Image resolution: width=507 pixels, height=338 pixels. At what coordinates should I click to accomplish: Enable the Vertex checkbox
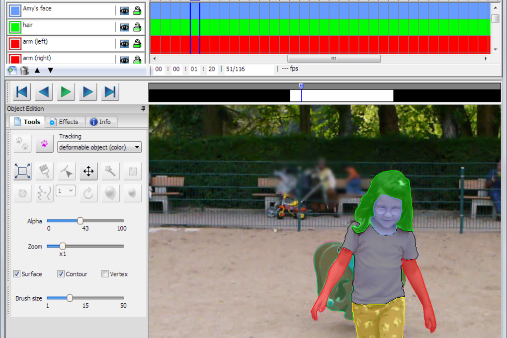[105, 274]
